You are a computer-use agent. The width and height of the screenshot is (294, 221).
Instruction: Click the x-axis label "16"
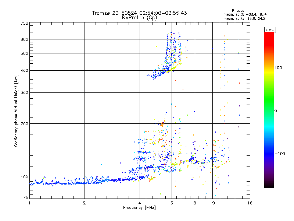250,203
